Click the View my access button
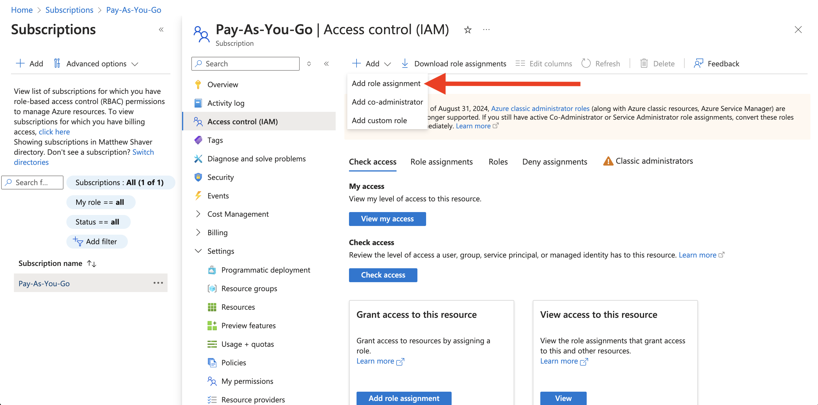The image size is (818, 405). pos(387,219)
